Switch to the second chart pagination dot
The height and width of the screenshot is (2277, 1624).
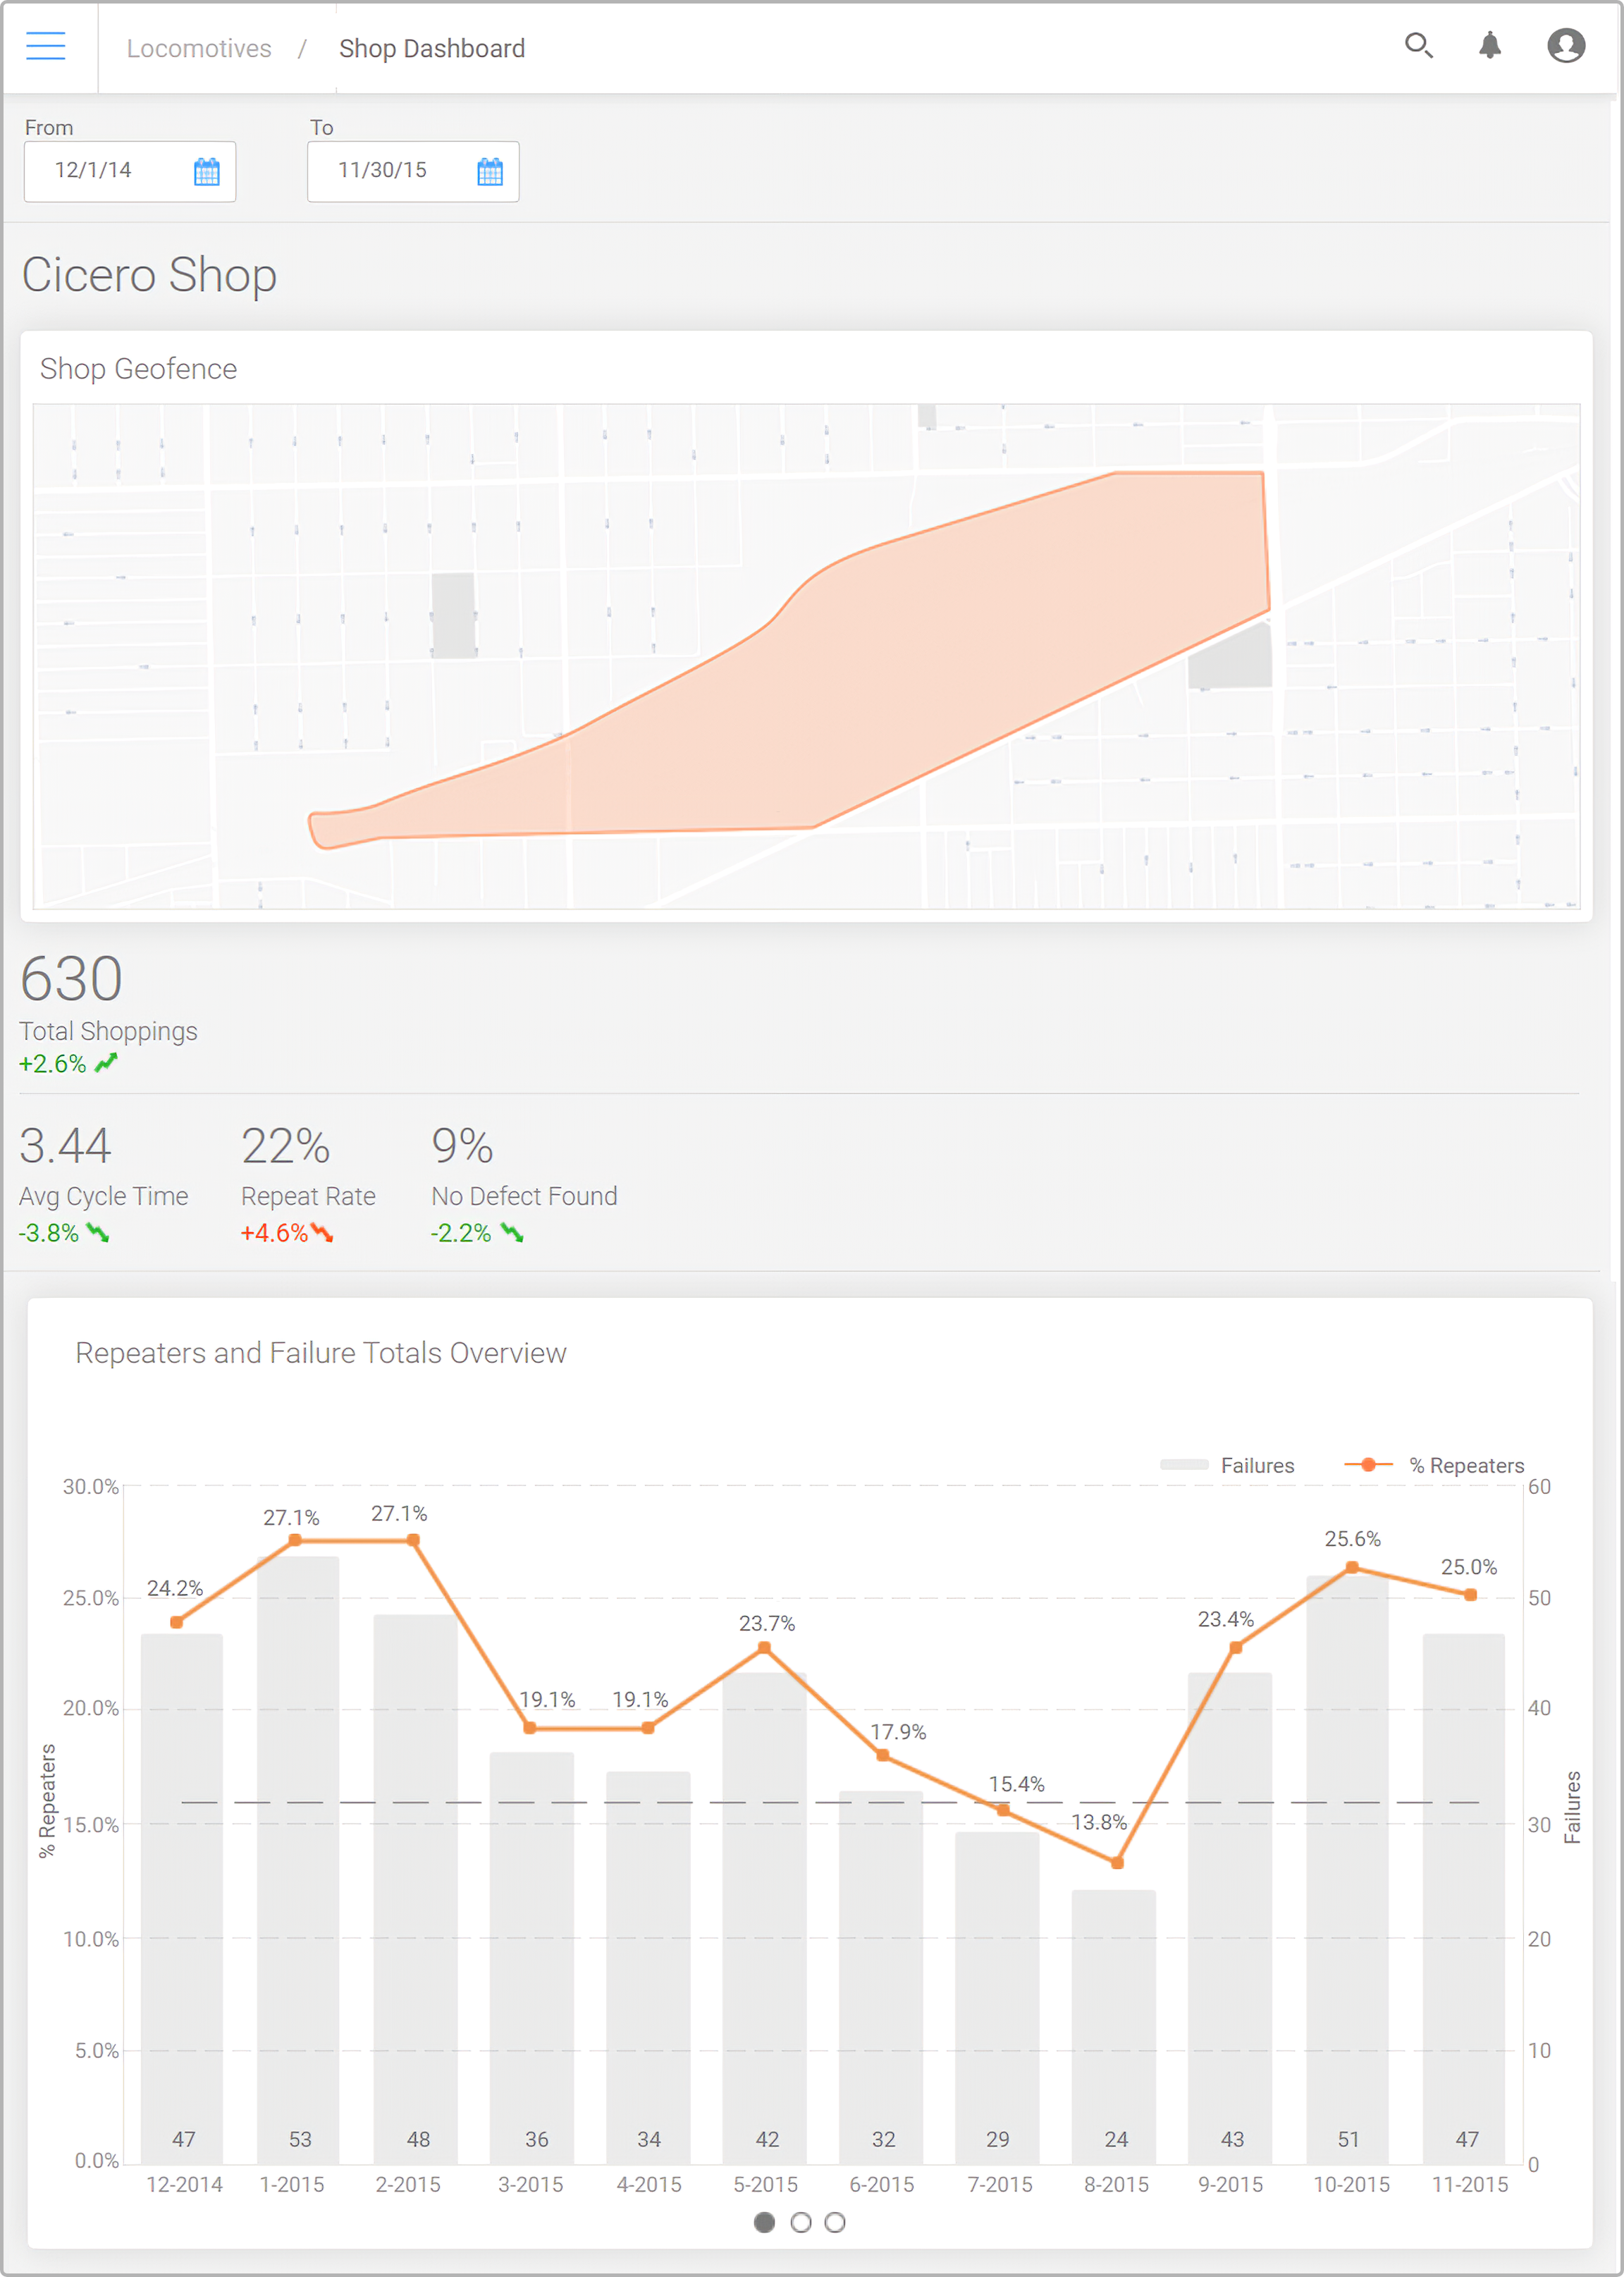click(x=800, y=2222)
